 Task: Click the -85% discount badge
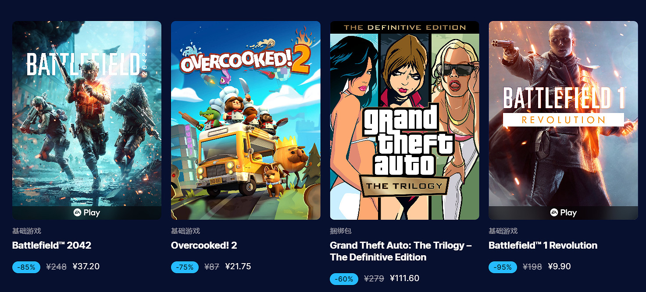pos(26,267)
